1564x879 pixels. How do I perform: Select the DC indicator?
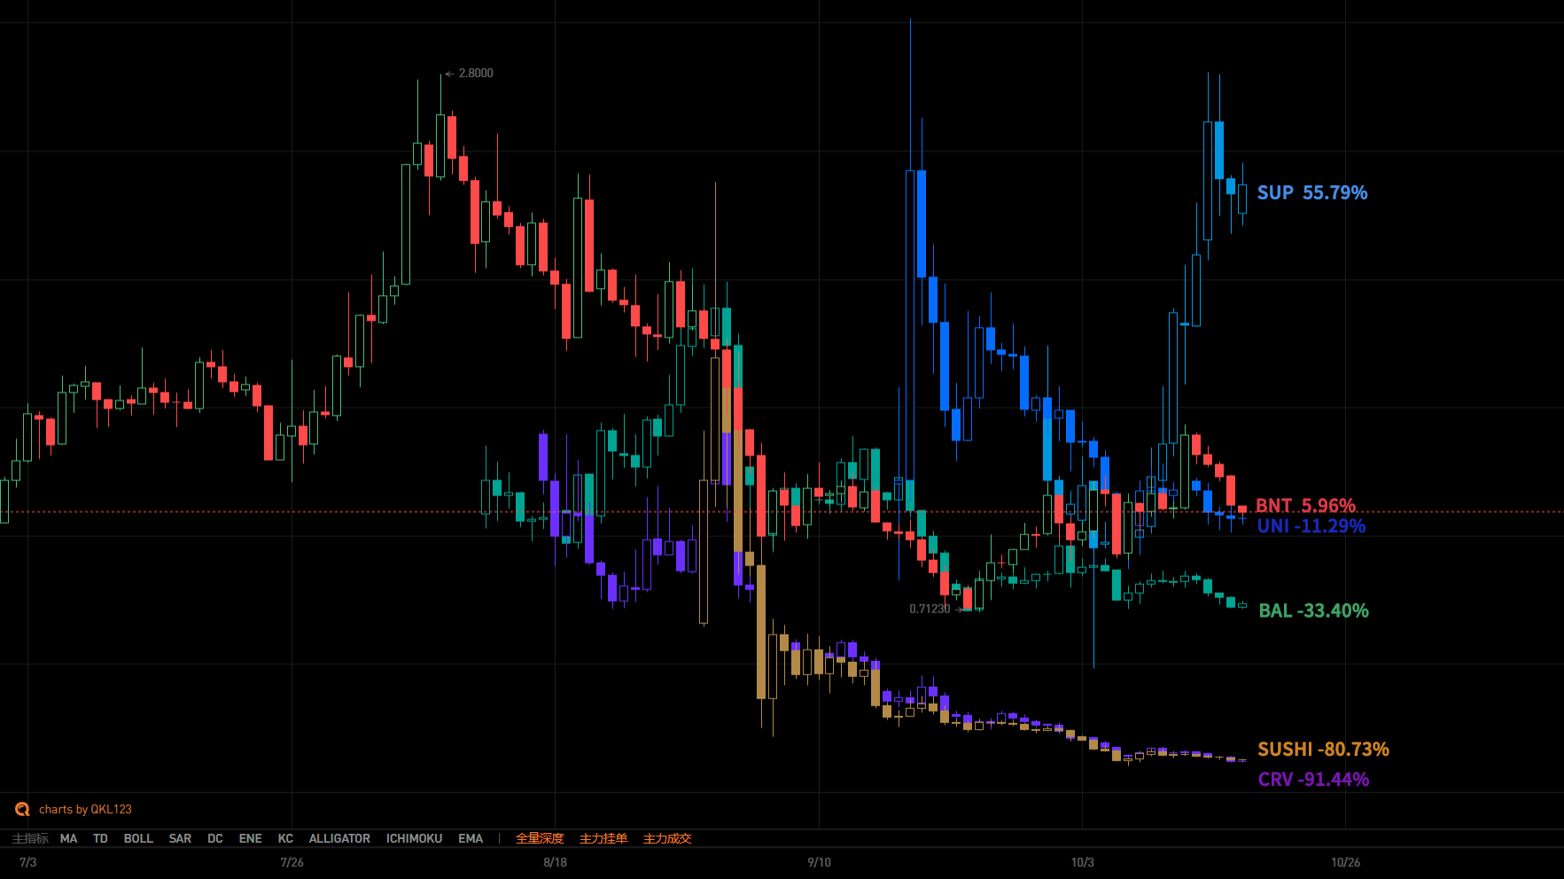tap(215, 838)
